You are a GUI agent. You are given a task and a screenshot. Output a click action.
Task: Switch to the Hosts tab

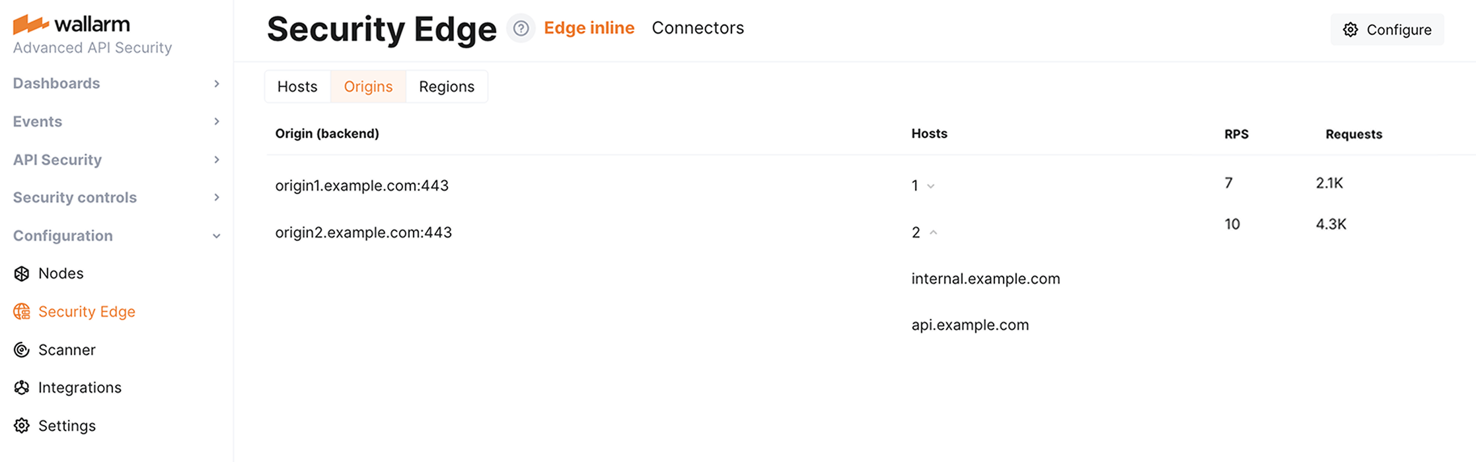click(297, 86)
